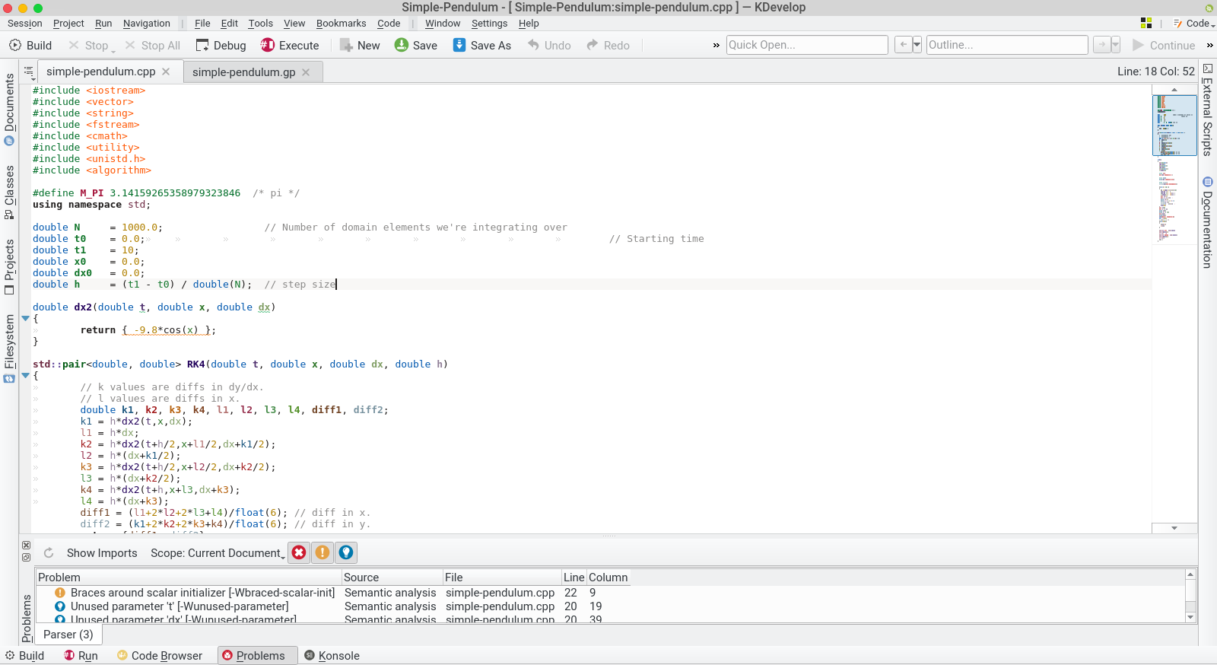Open the forward-history dropdown arrow
Viewport: 1217px width, 665px height.
tap(1116, 45)
